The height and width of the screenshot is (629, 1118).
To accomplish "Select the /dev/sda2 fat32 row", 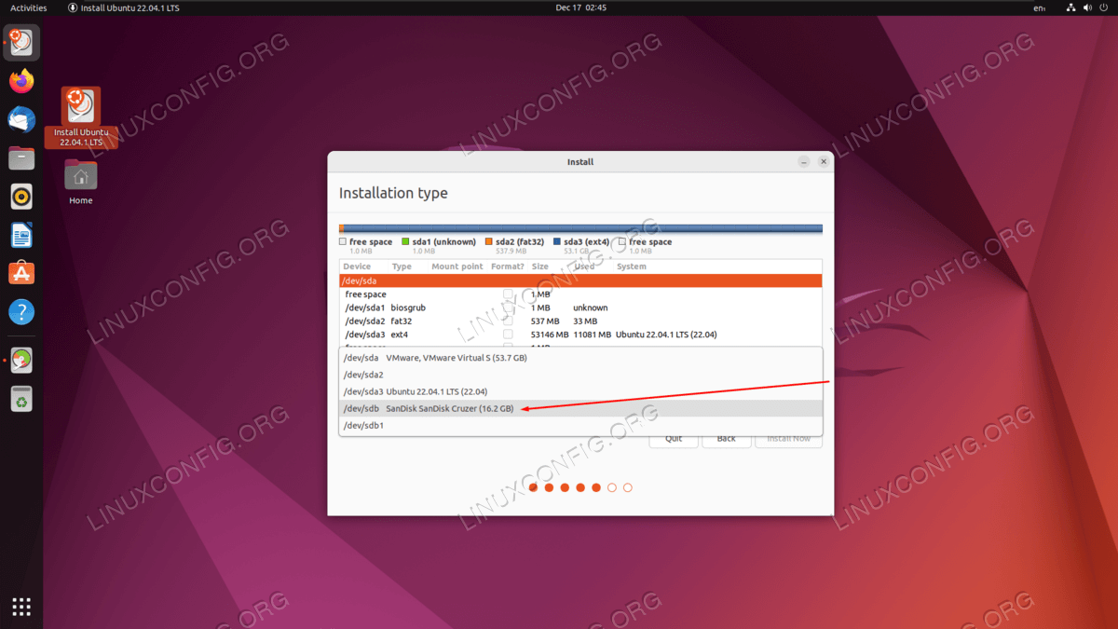I will (x=580, y=321).
